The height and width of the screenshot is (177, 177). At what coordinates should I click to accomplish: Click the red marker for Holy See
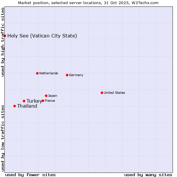(5, 36)
